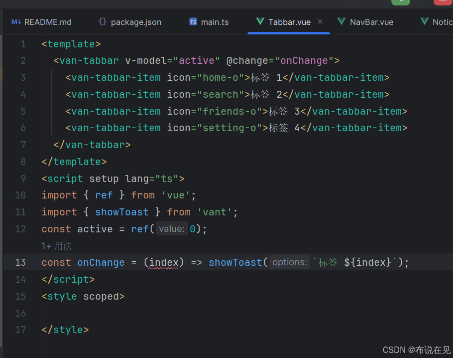The width and height of the screenshot is (453, 358).
Task: Click line number 13 in the gutter
Action: click(x=20, y=262)
